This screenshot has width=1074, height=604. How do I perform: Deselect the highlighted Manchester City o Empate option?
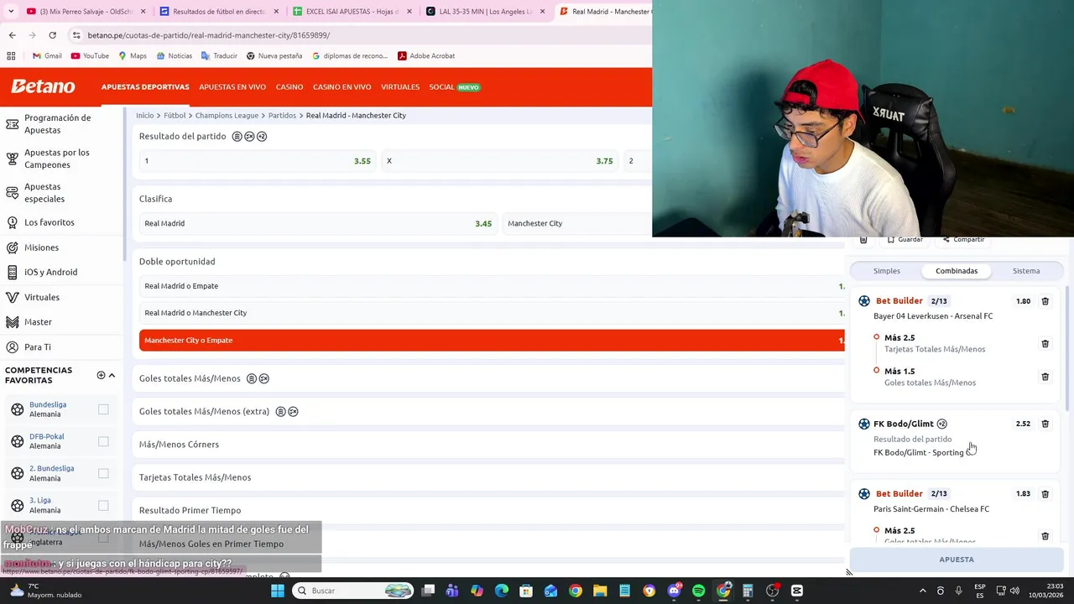(x=493, y=340)
